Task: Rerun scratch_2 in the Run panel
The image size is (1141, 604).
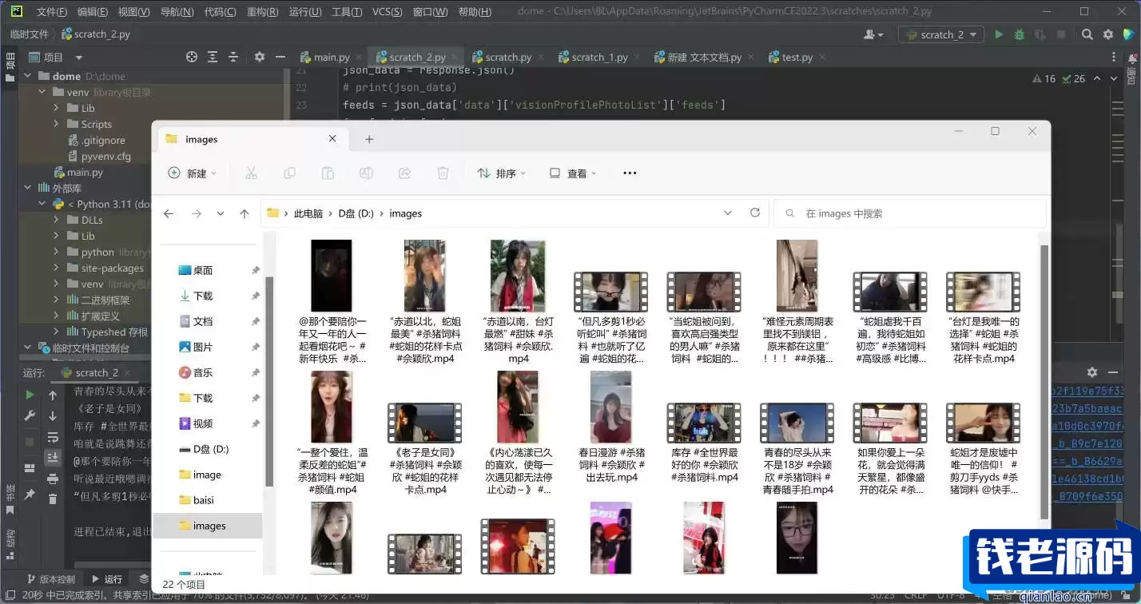Action: (x=30, y=395)
